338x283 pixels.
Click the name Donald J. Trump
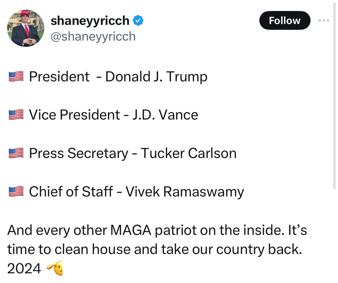click(156, 77)
